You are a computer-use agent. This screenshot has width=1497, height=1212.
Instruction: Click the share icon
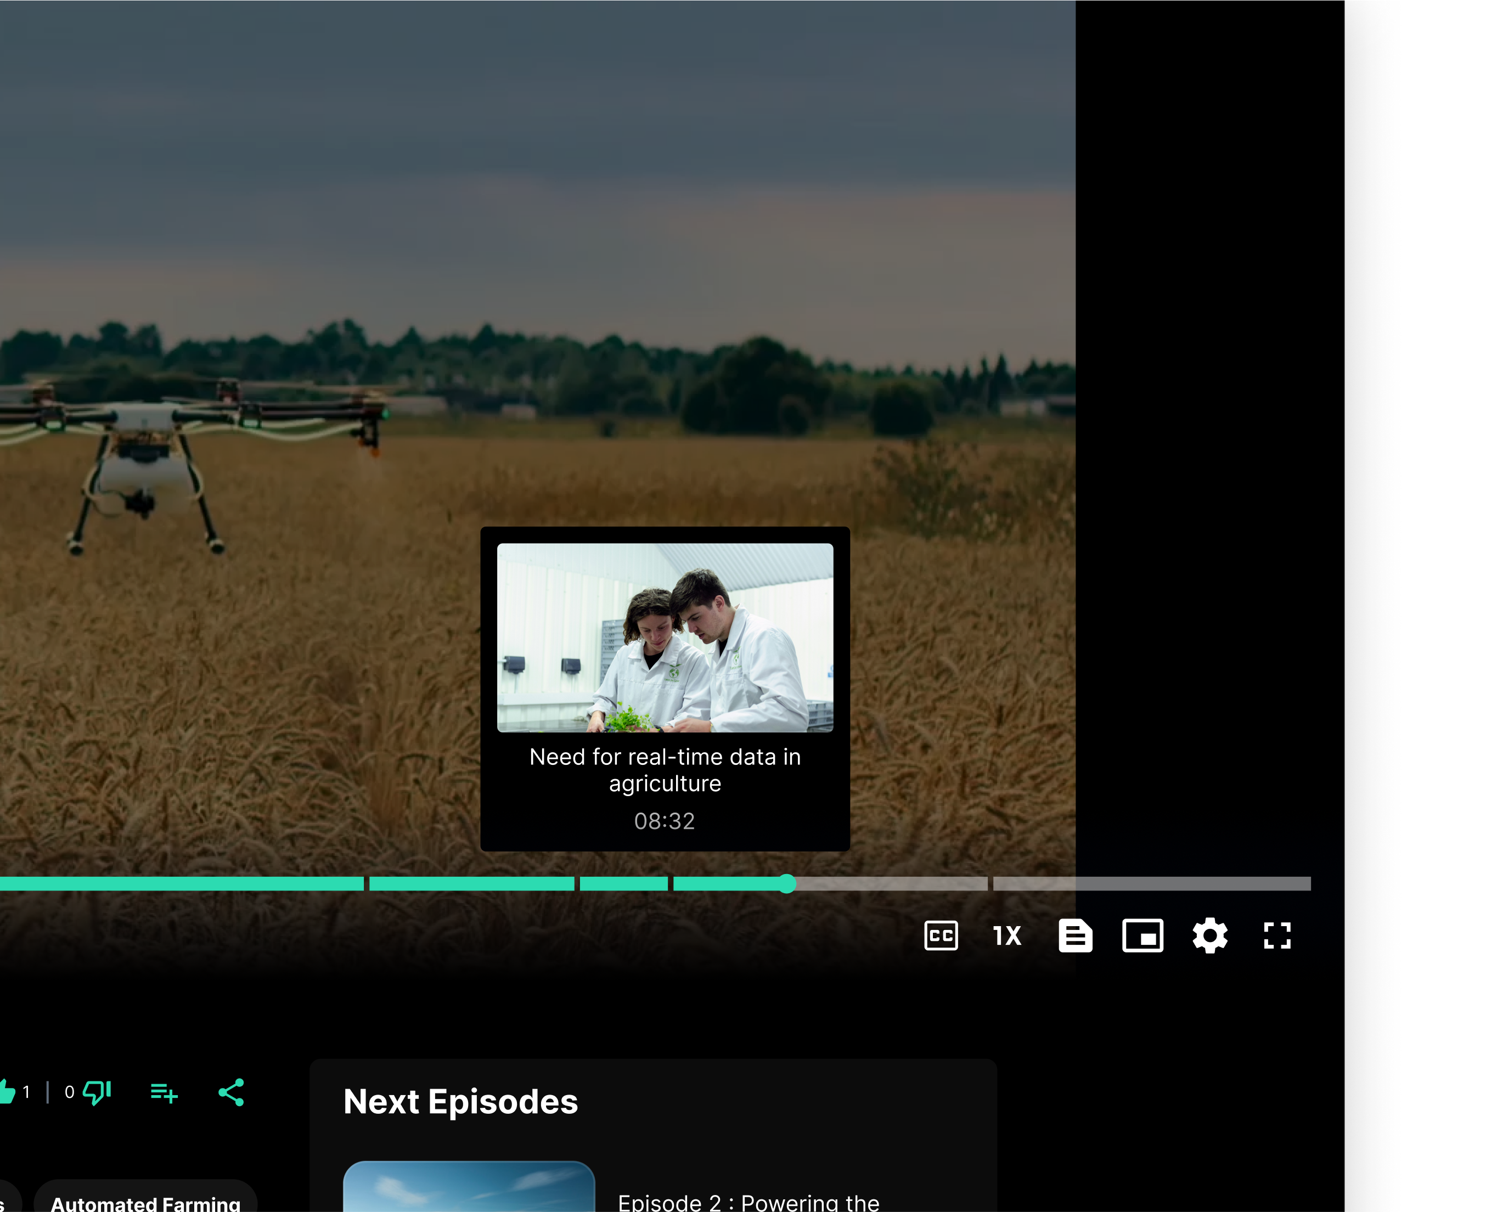click(231, 1092)
